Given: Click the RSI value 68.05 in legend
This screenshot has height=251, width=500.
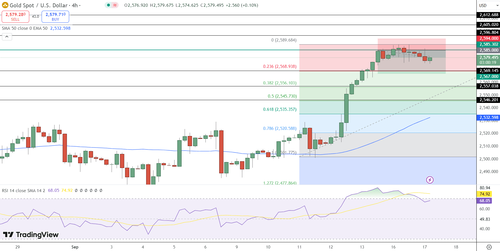Looking at the screenshot, I should tap(54, 190).
